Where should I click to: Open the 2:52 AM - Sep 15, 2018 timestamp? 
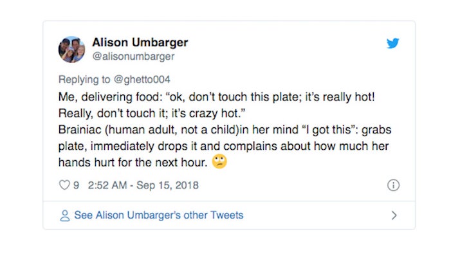[x=143, y=185]
